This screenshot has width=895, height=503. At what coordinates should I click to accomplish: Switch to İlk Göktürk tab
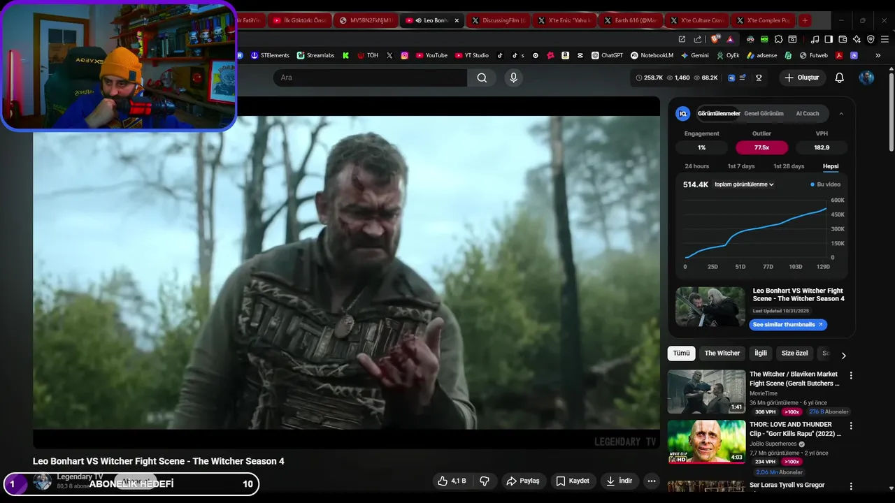click(x=299, y=20)
